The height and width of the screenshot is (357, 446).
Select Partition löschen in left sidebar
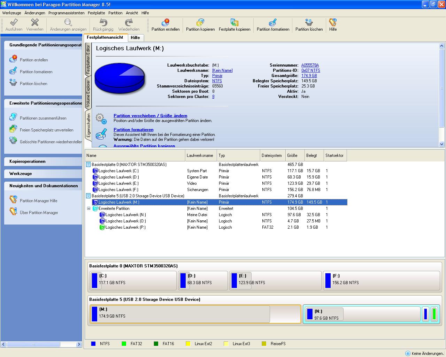33,84
